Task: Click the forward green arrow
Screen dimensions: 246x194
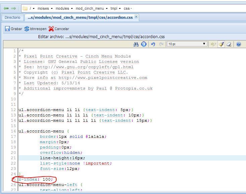Action: click(x=13, y=8)
